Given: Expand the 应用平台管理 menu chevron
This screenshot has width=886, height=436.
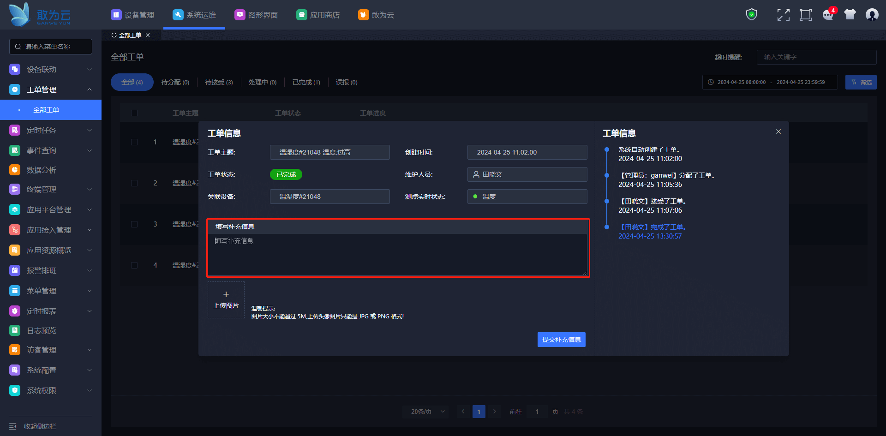Looking at the screenshot, I should [x=90, y=209].
